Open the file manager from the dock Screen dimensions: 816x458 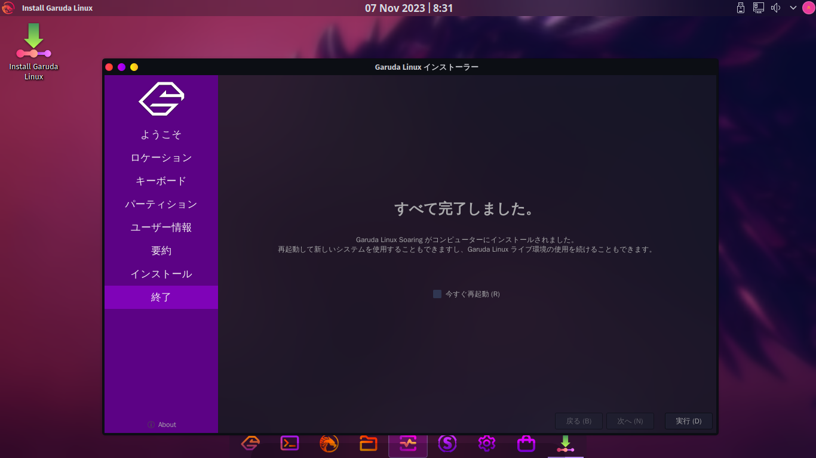tap(369, 443)
